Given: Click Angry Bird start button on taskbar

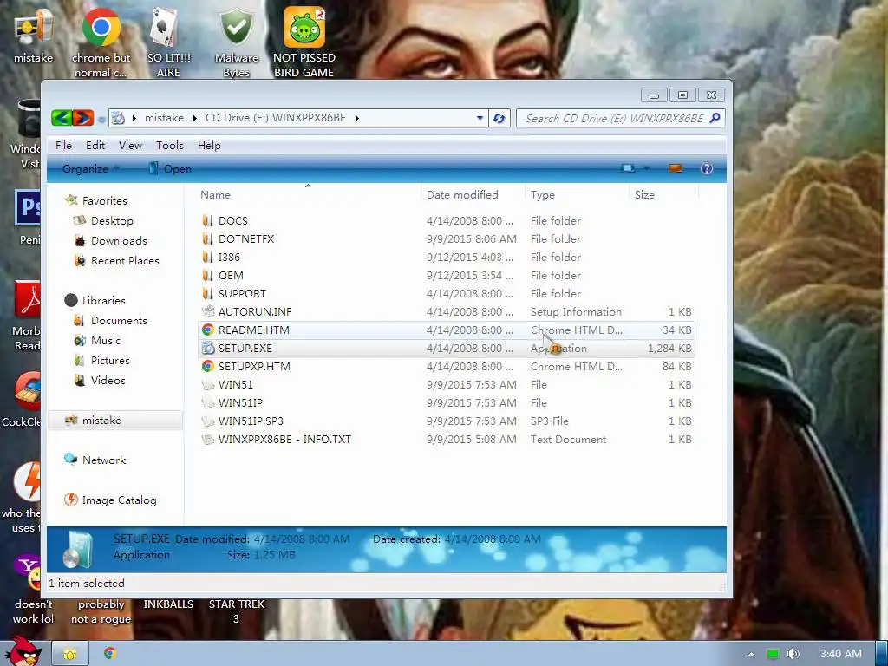Looking at the screenshot, I should pos(23,650).
